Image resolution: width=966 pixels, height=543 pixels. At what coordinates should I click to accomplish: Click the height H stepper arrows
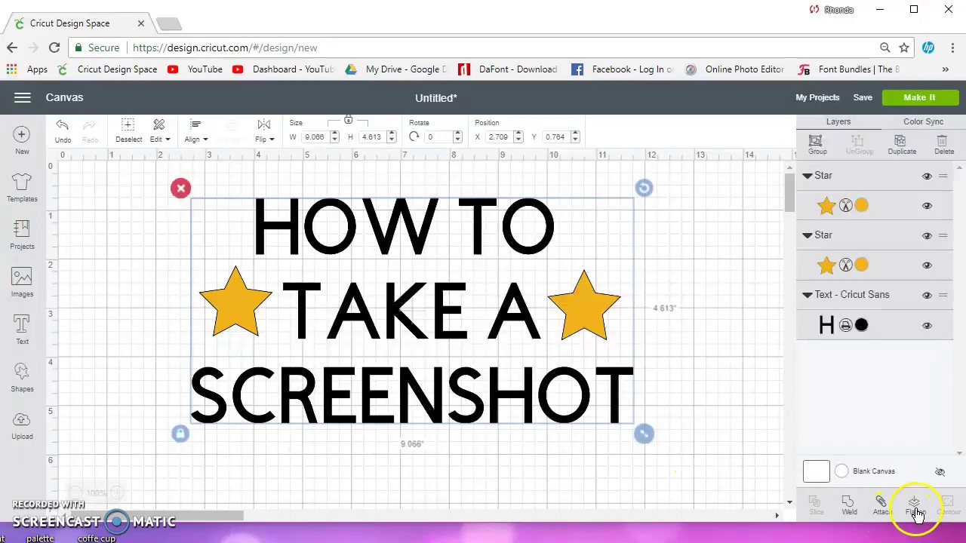(x=391, y=137)
